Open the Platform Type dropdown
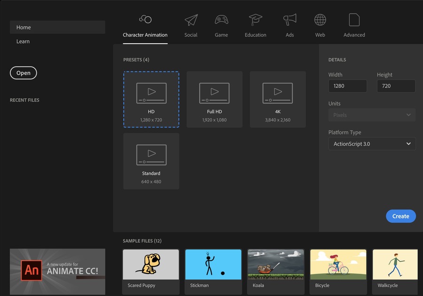Viewport: 423px width, 296px height. [x=372, y=144]
